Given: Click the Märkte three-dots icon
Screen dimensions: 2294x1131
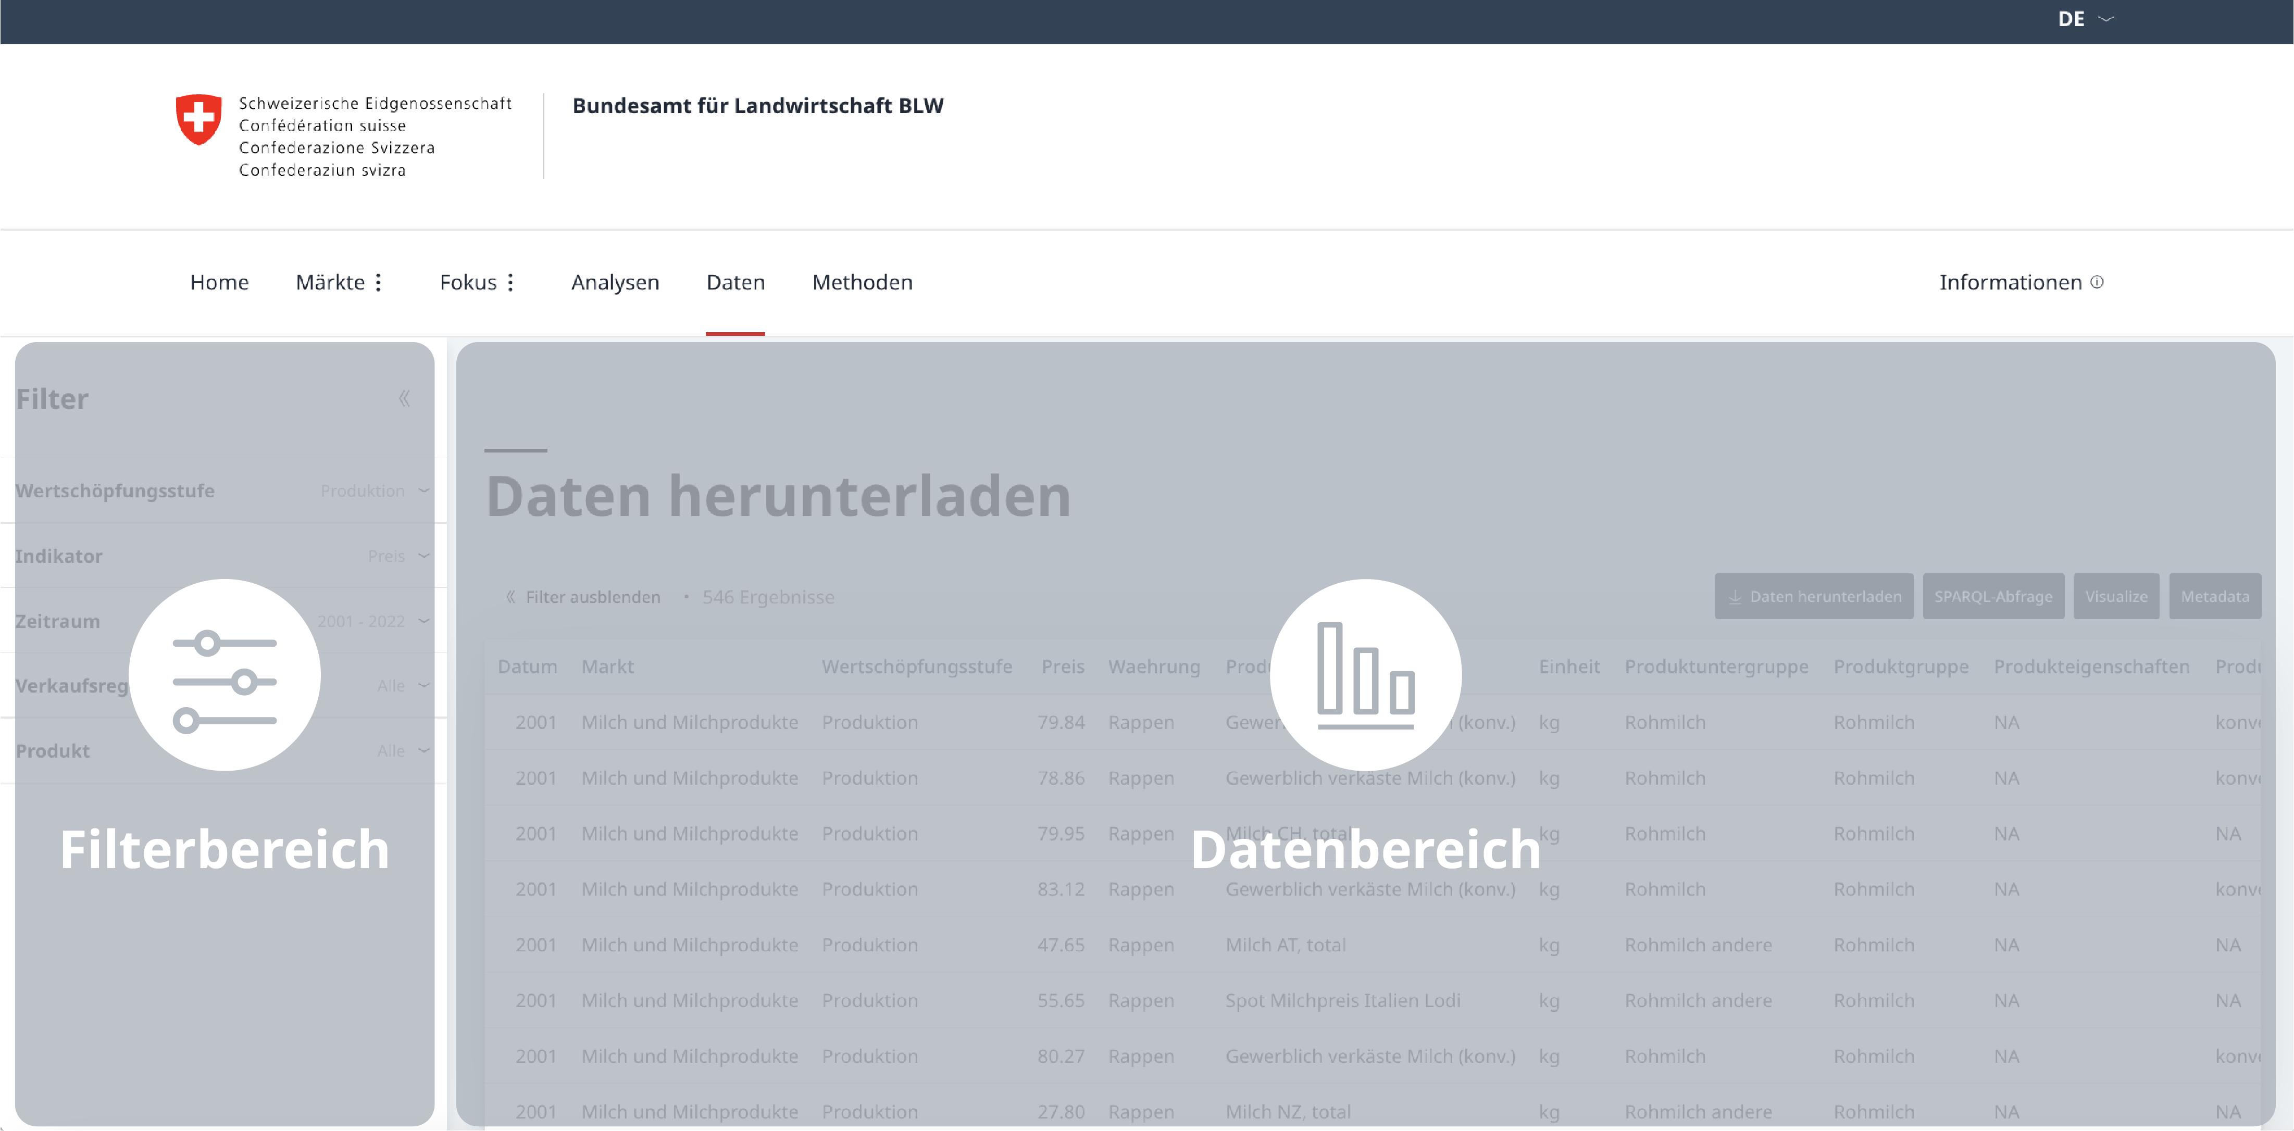Looking at the screenshot, I should [379, 282].
